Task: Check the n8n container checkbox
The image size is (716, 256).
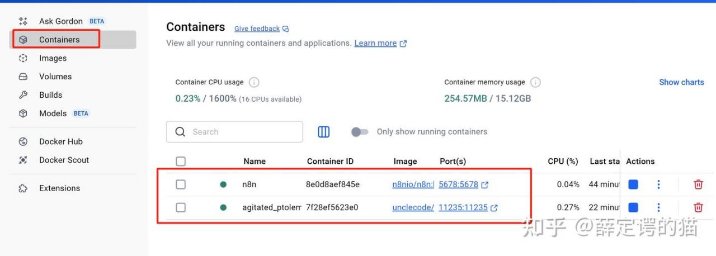Action: pos(181,184)
